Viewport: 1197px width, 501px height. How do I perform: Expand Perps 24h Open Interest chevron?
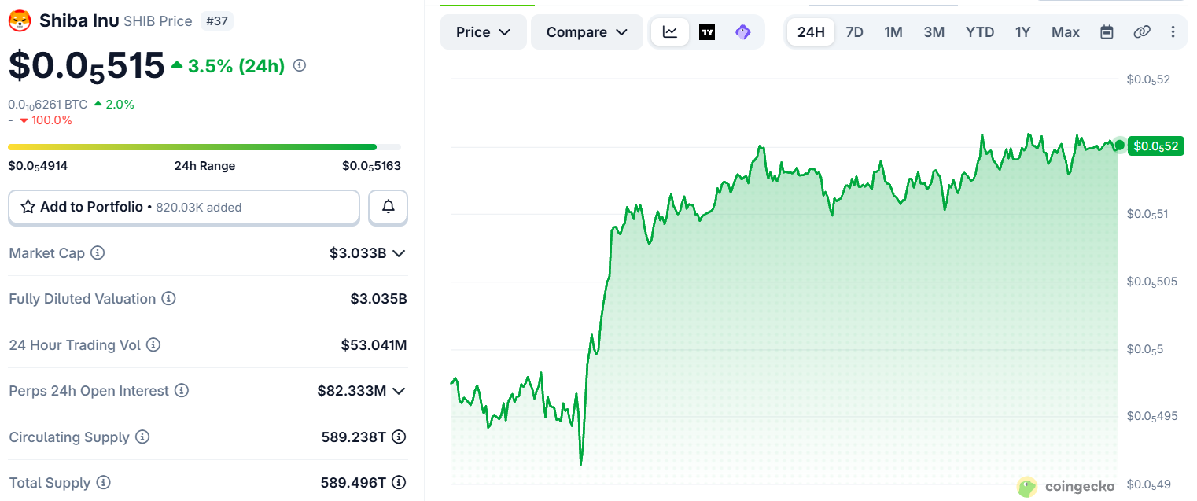399,391
